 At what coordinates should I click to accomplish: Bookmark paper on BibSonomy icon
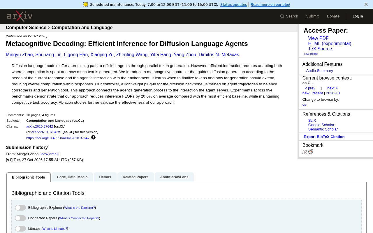coord(305,152)
